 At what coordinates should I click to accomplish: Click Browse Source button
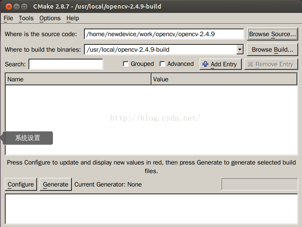[272, 34]
